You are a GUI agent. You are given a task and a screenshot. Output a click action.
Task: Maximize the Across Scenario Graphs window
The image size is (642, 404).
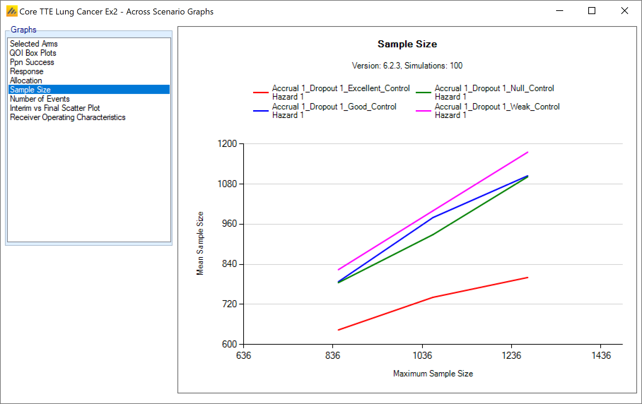(x=592, y=11)
